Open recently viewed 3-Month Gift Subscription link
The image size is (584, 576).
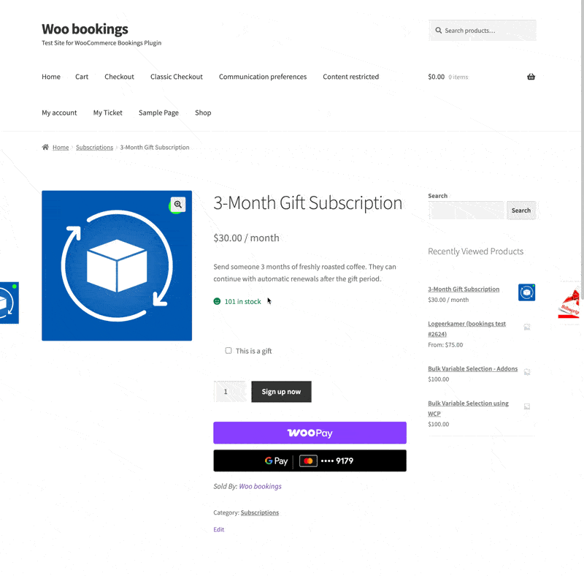tap(464, 289)
